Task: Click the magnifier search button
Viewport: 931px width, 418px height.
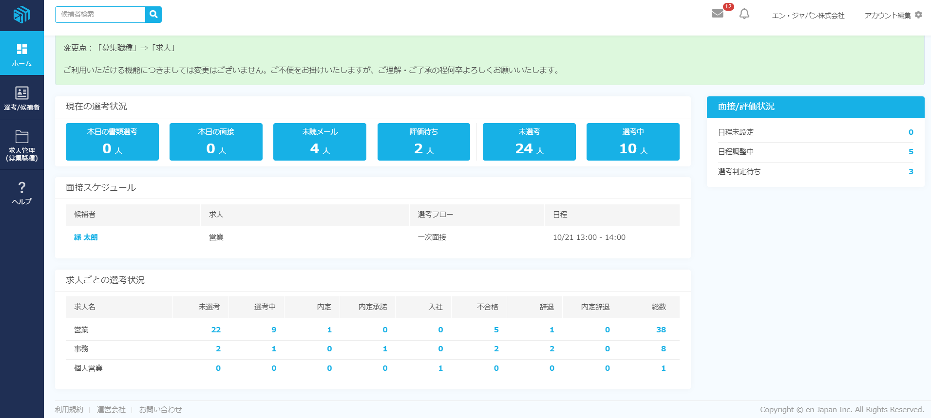Action: point(153,15)
